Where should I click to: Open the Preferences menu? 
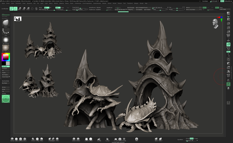pos(78,3)
